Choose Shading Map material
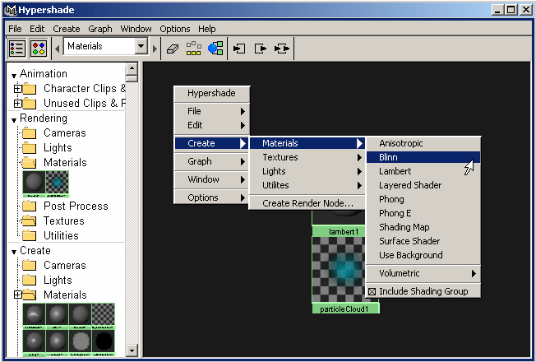This screenshot has width=536, height=362. point(423,227)
